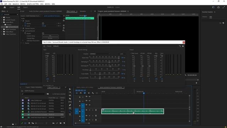The width and height of the screenshot is (227, 128).
Task: Click fullscreen video icon at top right
Action: (x=224, y=7)
